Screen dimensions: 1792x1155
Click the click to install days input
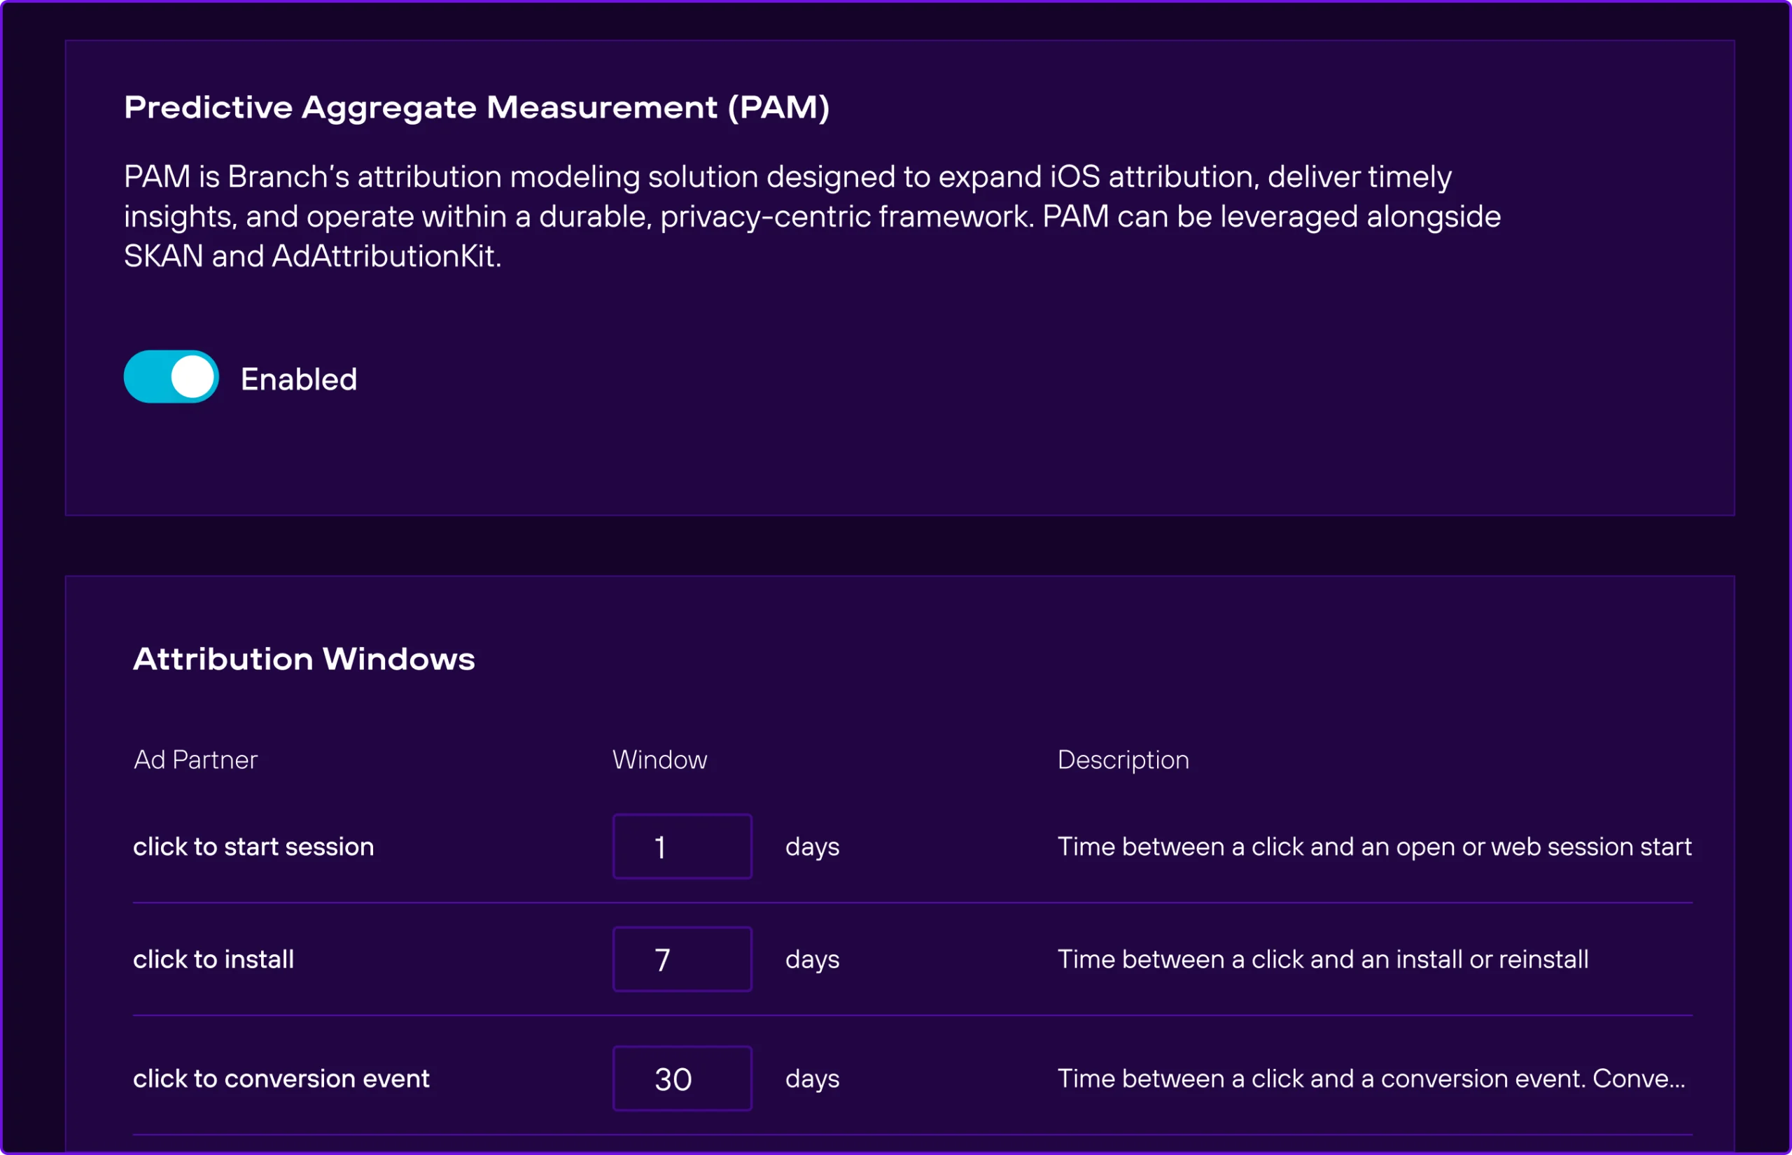(681, 959)
